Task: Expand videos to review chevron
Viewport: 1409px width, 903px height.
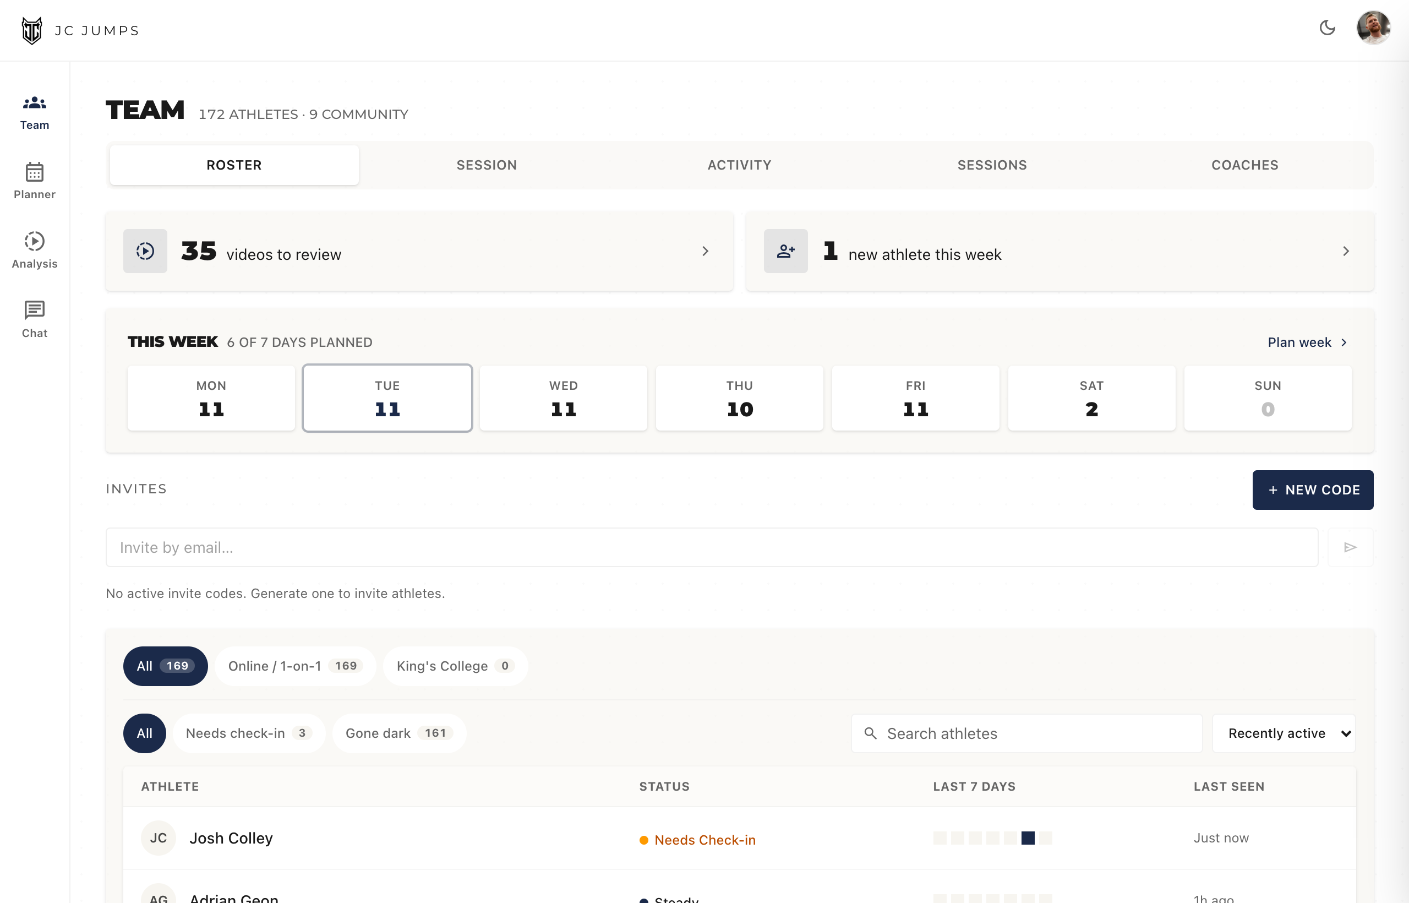Action: pos(706,251)
